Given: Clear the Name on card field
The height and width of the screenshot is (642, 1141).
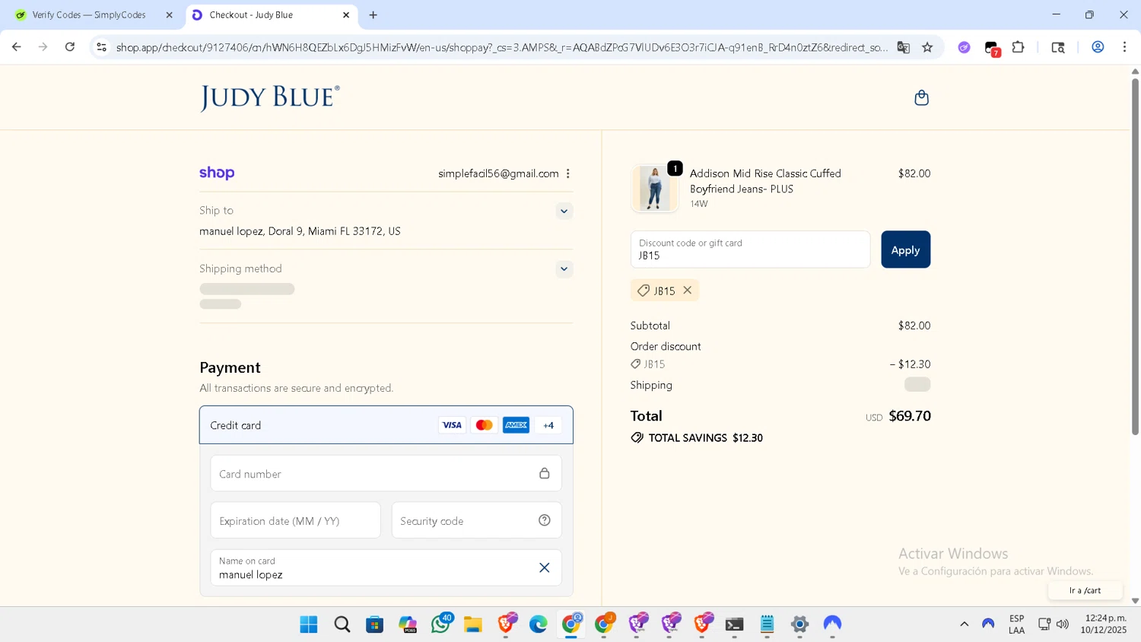Looking at the screenshot, I should pyautogui.click(x=544, y=567).
